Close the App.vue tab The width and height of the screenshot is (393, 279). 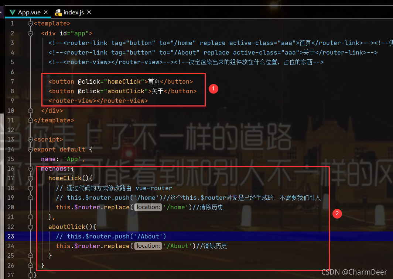[x=46, y=12]
